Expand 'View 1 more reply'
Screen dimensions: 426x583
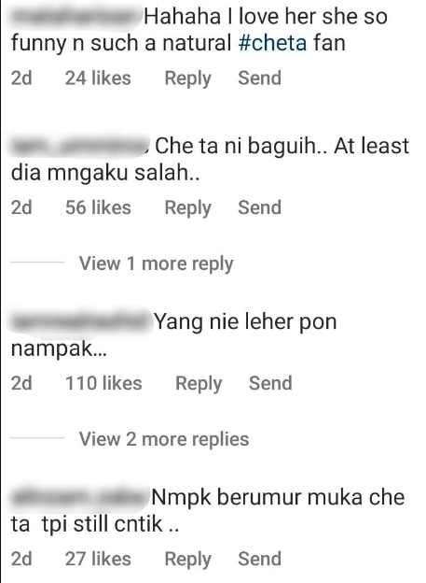(157, 263)
